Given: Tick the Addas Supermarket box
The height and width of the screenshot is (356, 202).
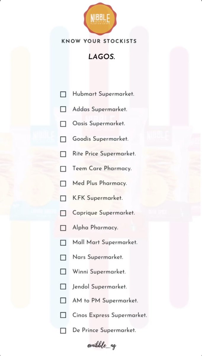Looking at the screenshot, I should [63, 109].
